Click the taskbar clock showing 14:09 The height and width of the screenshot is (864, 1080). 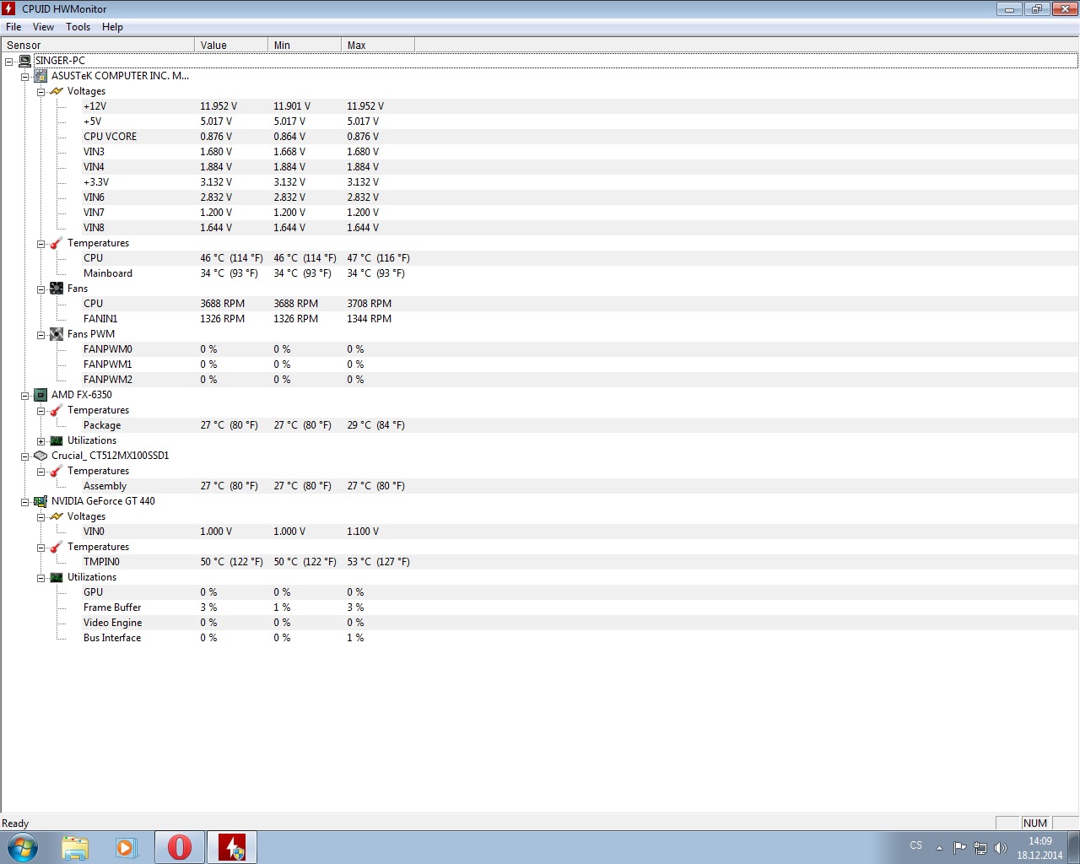click(x=1039, y=848)
